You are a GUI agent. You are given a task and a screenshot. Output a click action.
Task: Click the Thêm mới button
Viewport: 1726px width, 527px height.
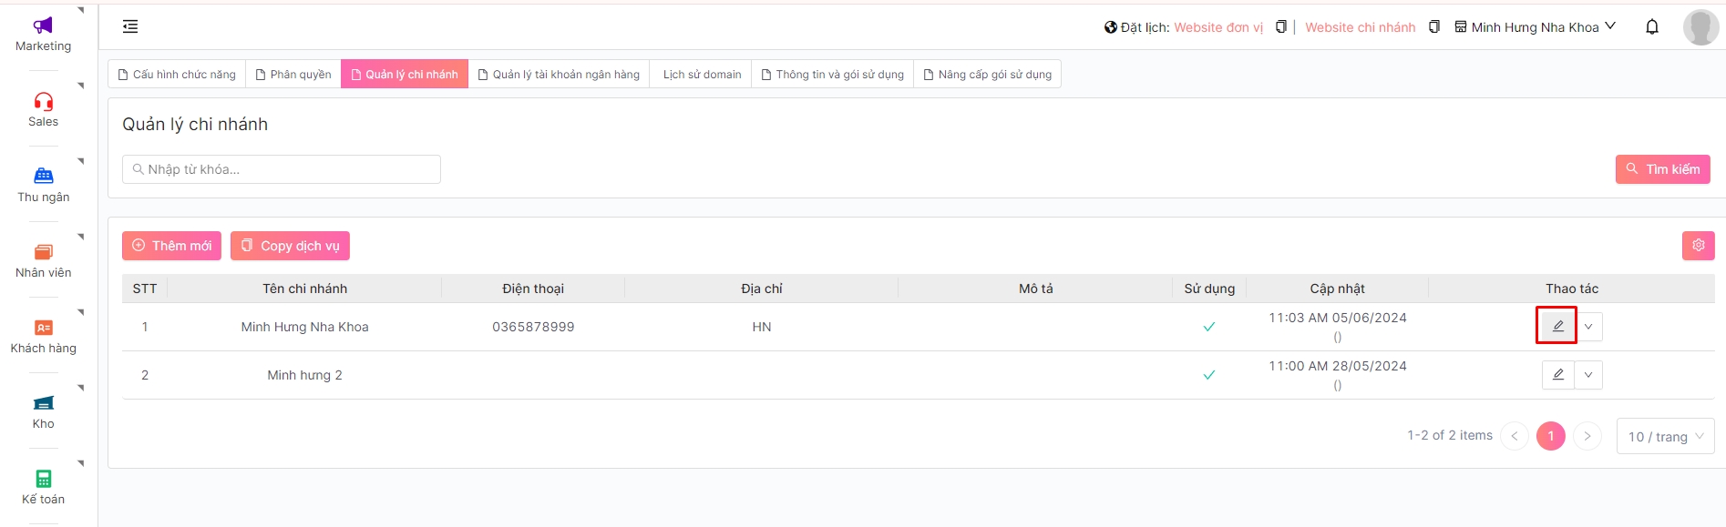point(171,246)
